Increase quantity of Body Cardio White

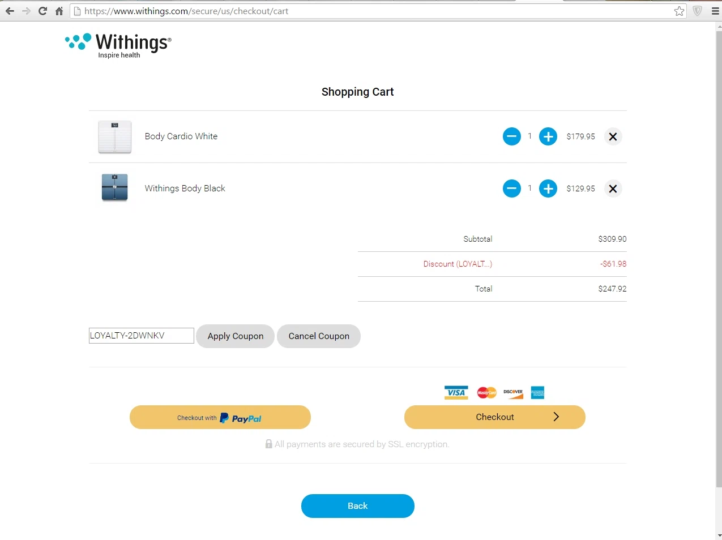pos(548,136)
